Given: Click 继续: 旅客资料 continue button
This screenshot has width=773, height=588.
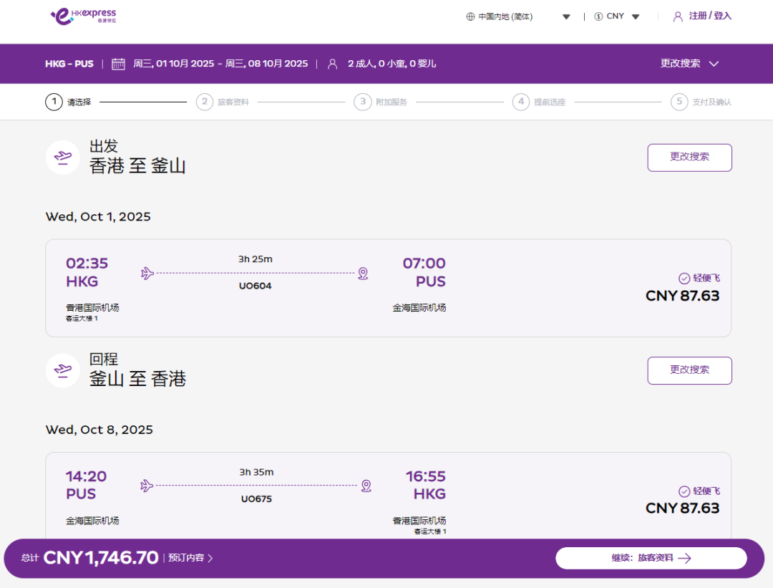Looking at the screenshot, I should pyautogui.click(x=651, y=558).
